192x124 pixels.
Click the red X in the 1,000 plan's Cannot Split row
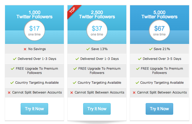pyautogui.click(x=9, y=92)
